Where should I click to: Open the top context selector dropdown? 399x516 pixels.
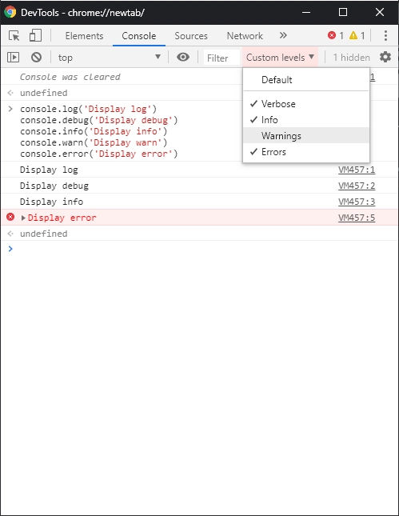pos(110,58)
